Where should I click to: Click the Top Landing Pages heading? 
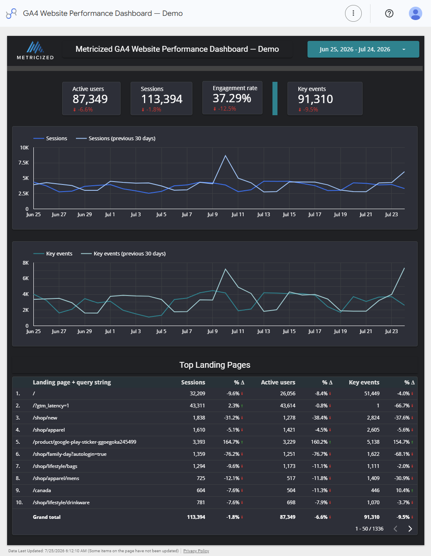[215, 365]
